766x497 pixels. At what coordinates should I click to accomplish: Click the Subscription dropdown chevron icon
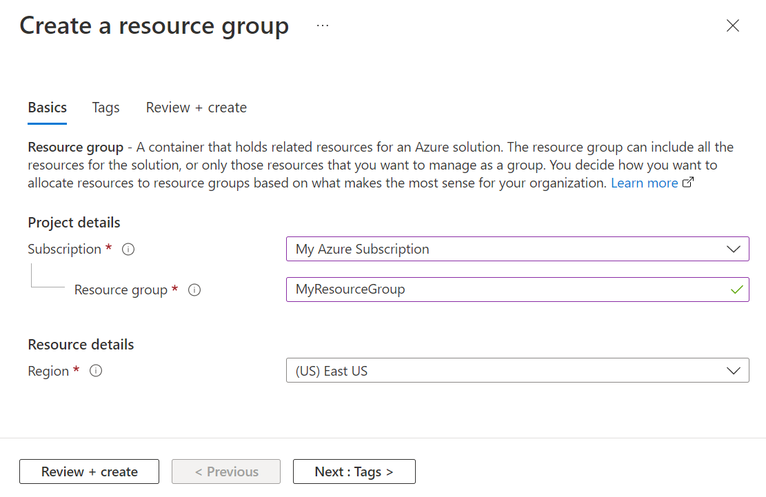coord(733,249)
